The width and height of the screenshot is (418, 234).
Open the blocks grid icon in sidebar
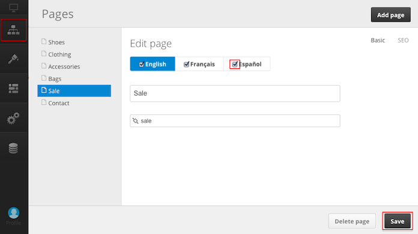click(x=13, y=89)
